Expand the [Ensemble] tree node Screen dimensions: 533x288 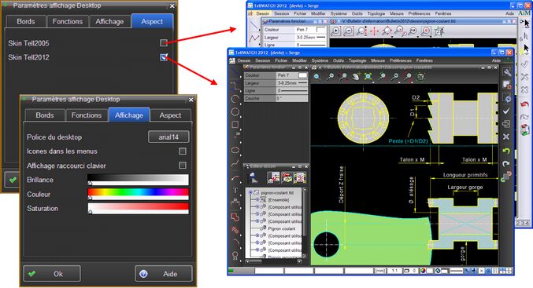(257, 199)
